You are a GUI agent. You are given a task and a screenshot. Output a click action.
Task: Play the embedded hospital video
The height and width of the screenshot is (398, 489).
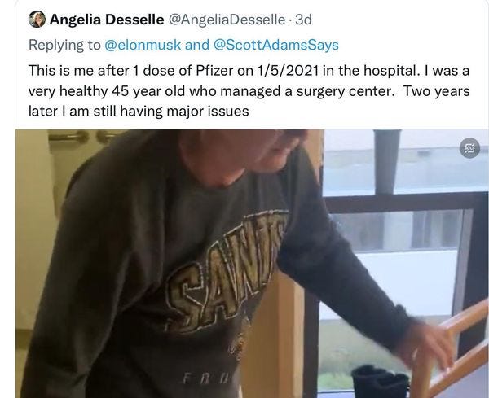[252, 264]
